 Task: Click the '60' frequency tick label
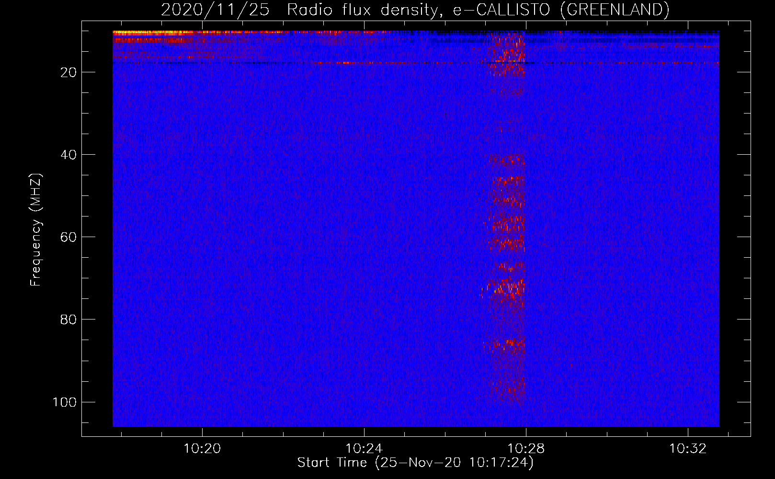(x=68, y=237)
